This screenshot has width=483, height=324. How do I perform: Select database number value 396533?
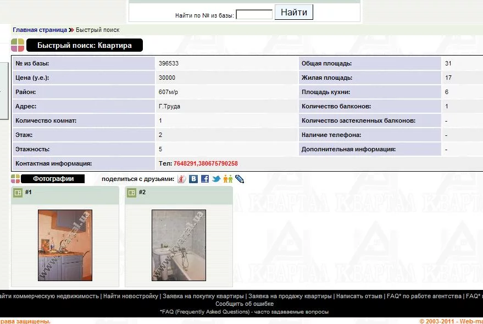(x=169, y=63)
